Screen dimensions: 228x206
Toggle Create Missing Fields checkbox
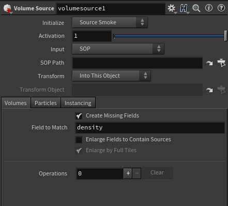pyautogui.click(x=79, y=116)
